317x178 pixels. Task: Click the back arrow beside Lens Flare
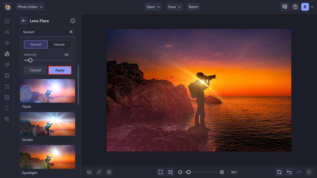point(24,21)
